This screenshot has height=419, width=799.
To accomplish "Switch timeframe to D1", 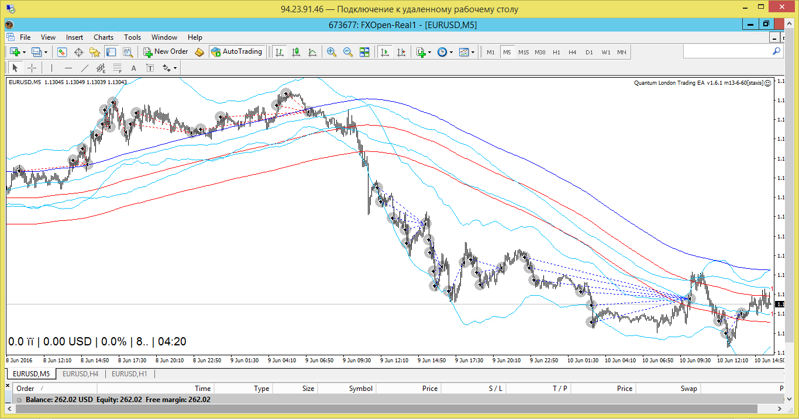I will pos(589,52).
